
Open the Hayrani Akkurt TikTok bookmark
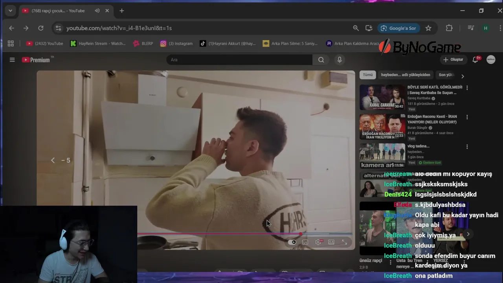point(228,43)
